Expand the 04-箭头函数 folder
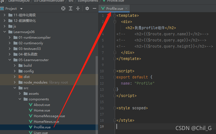The height and width of the screenshot is (134, 216). point(10,54)
